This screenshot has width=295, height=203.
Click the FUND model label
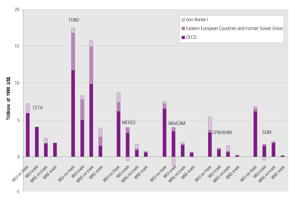[74, 20]
